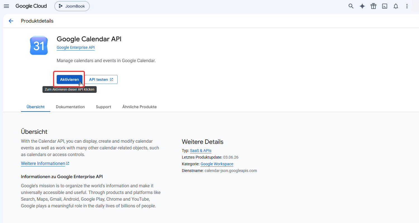Viewport: 419px width, 223px height.
Task: Click the Produktdetails page heading
Action: tap(37, 21)
